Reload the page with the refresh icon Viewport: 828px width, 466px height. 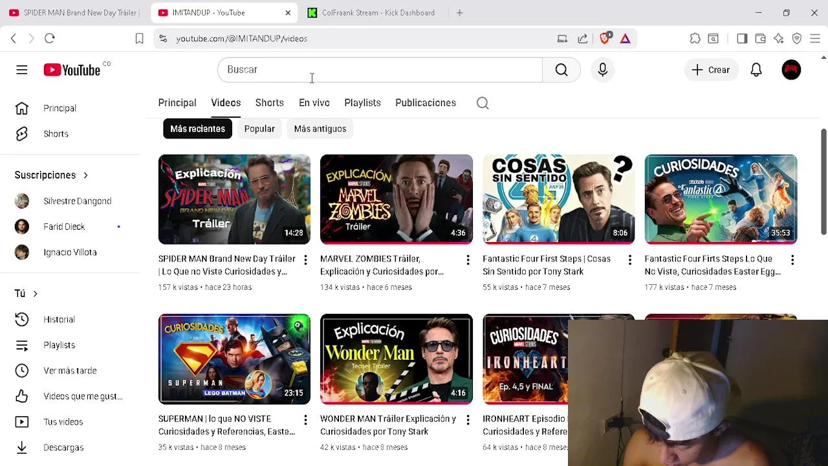tap(50, 39)
